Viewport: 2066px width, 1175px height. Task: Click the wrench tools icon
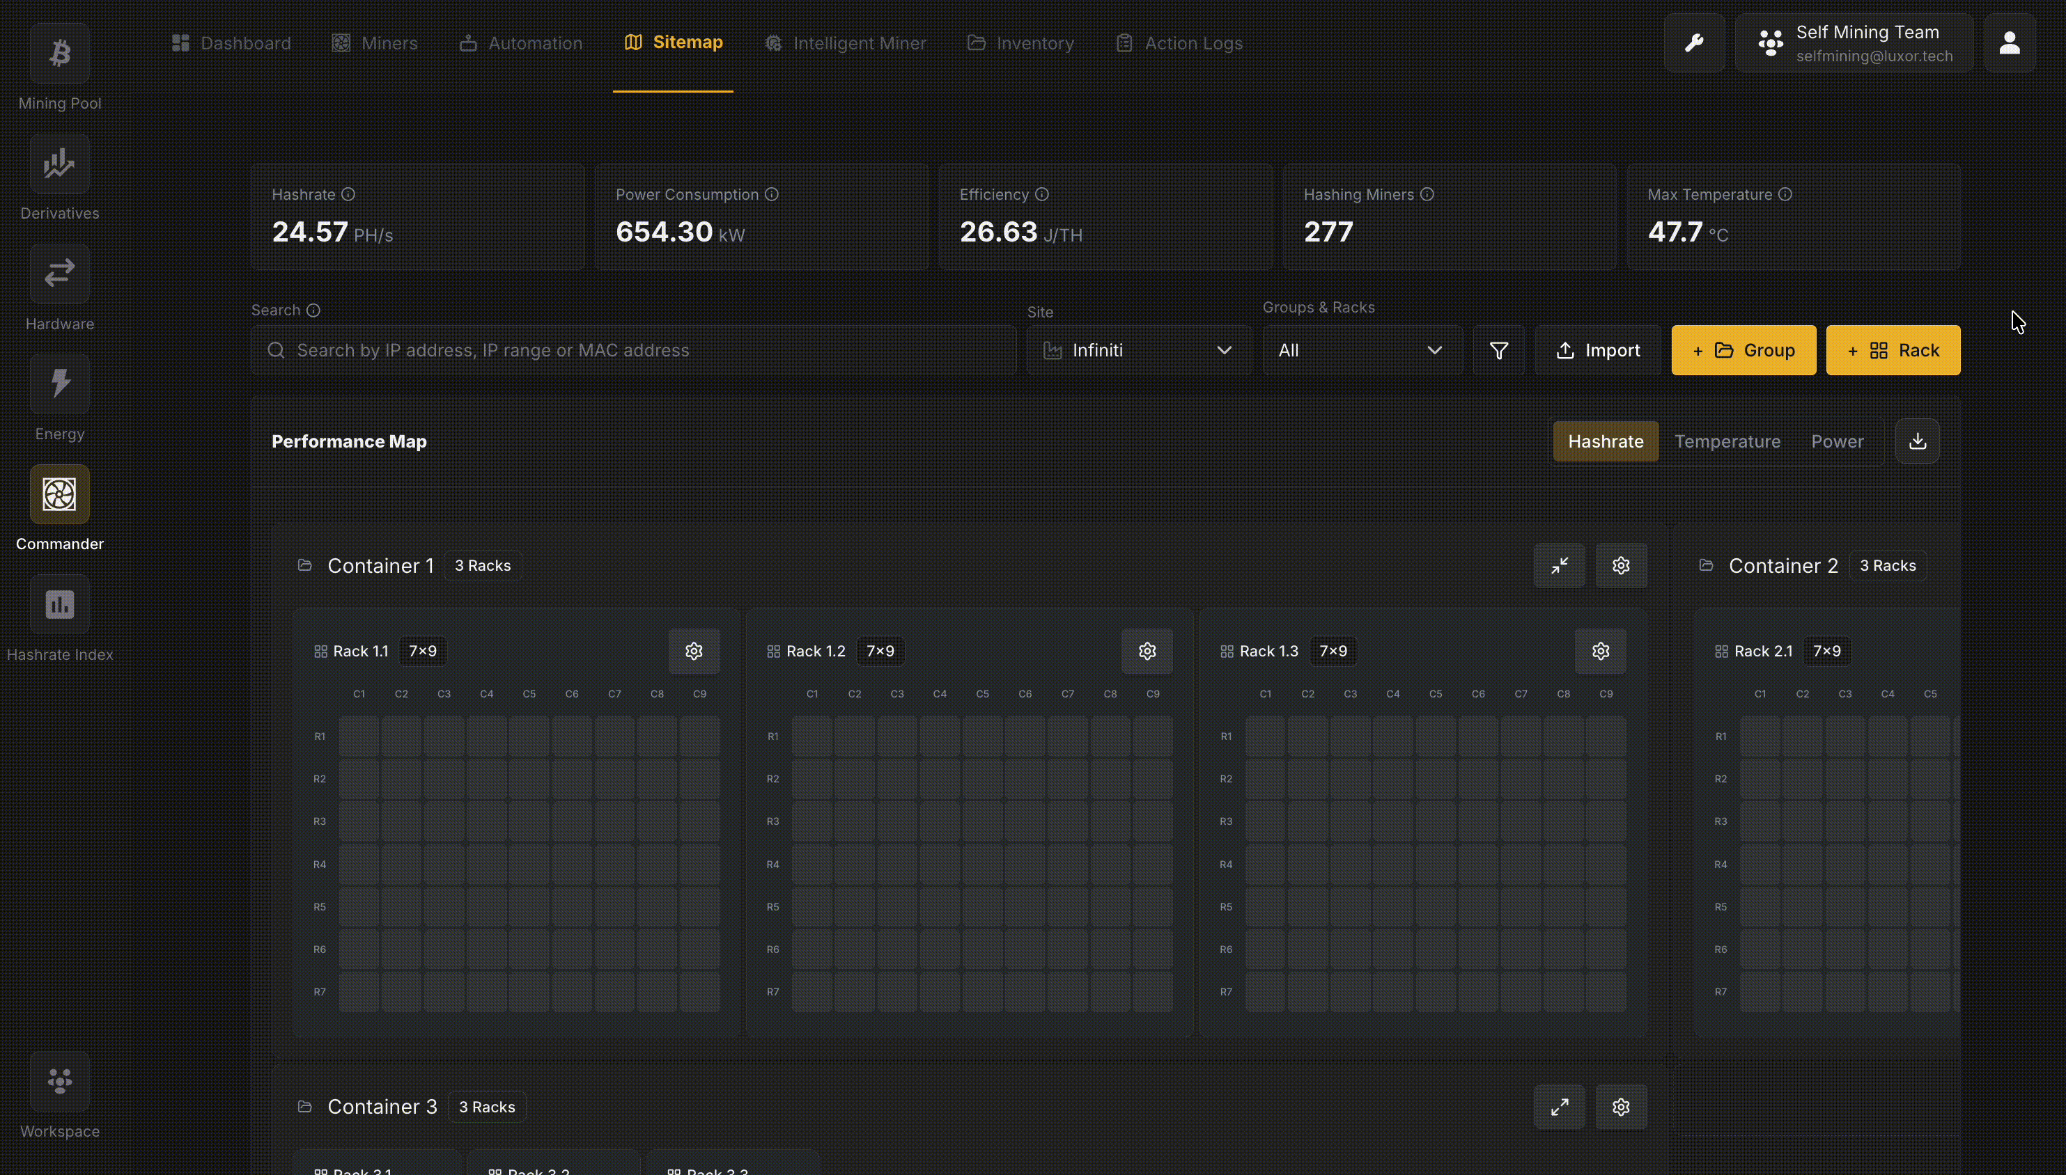pos(1694,42)
